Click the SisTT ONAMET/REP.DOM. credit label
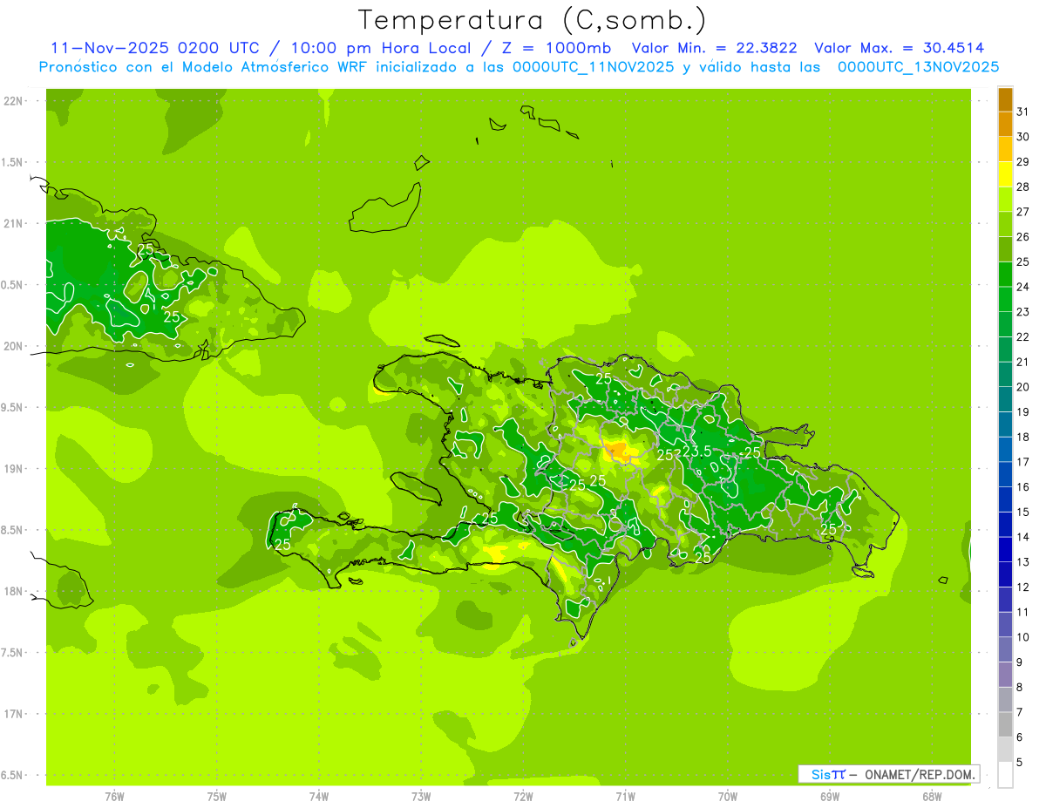The height and width of the screenshot is (808, 1046). (x=888, y=774)
